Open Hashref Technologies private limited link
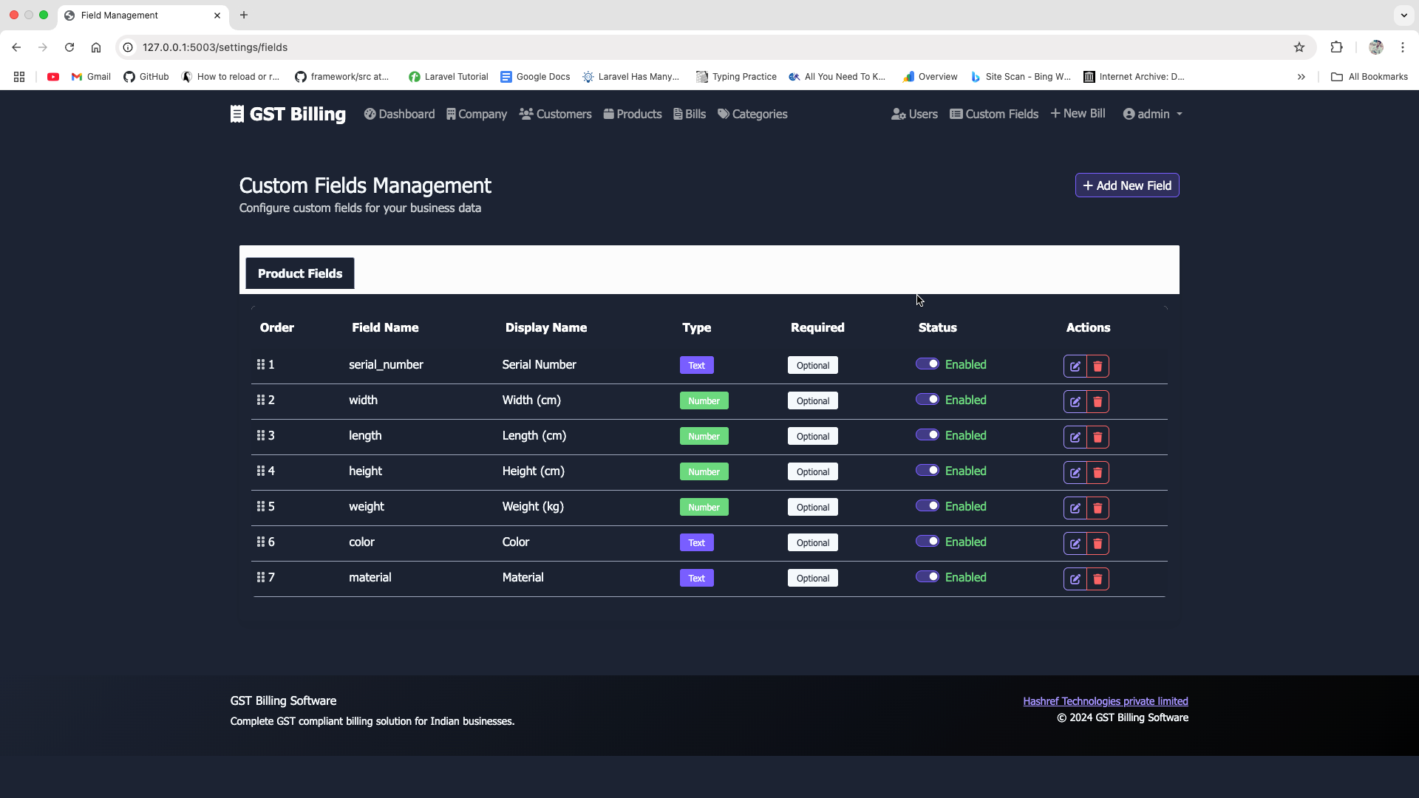 [1105, 701]
